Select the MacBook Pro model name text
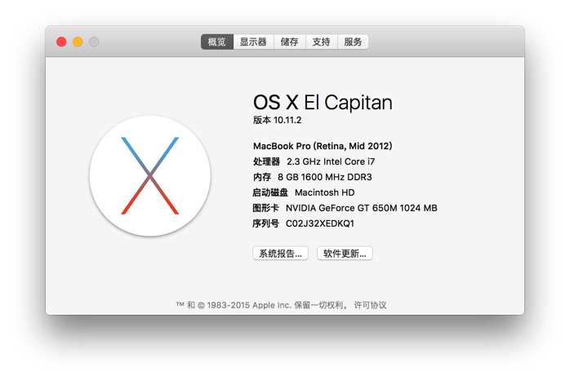Screen dimensions: 570x380 click(323, 146)
